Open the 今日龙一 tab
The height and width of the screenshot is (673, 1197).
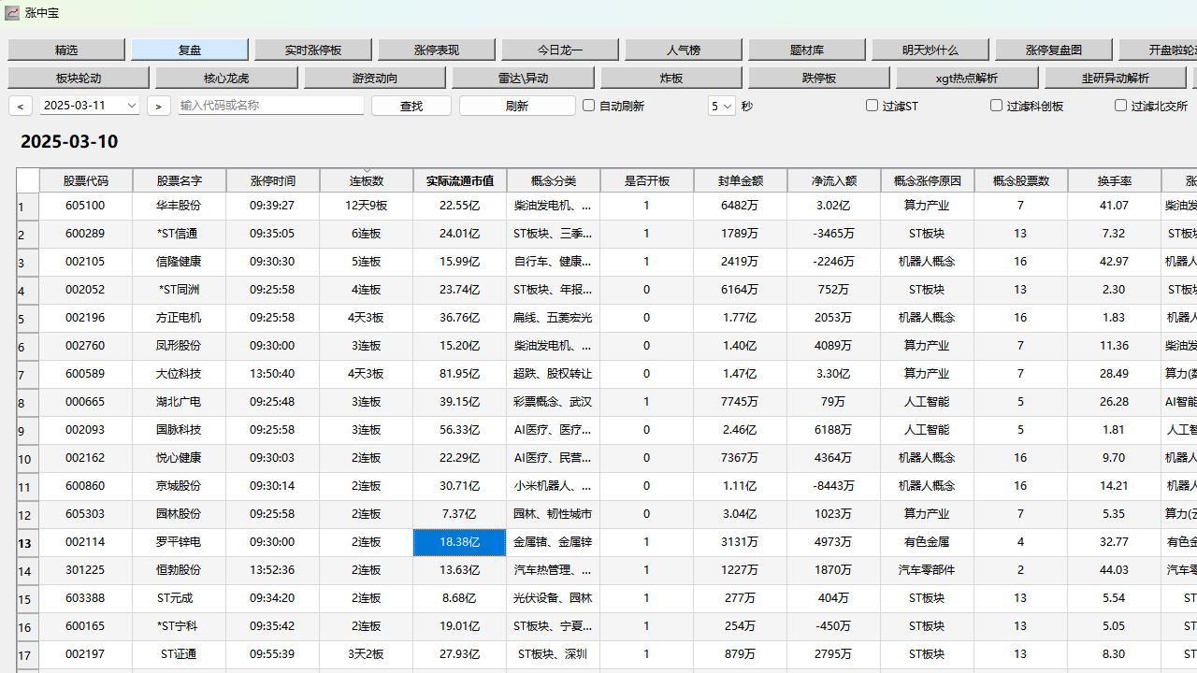coord(560,50)
